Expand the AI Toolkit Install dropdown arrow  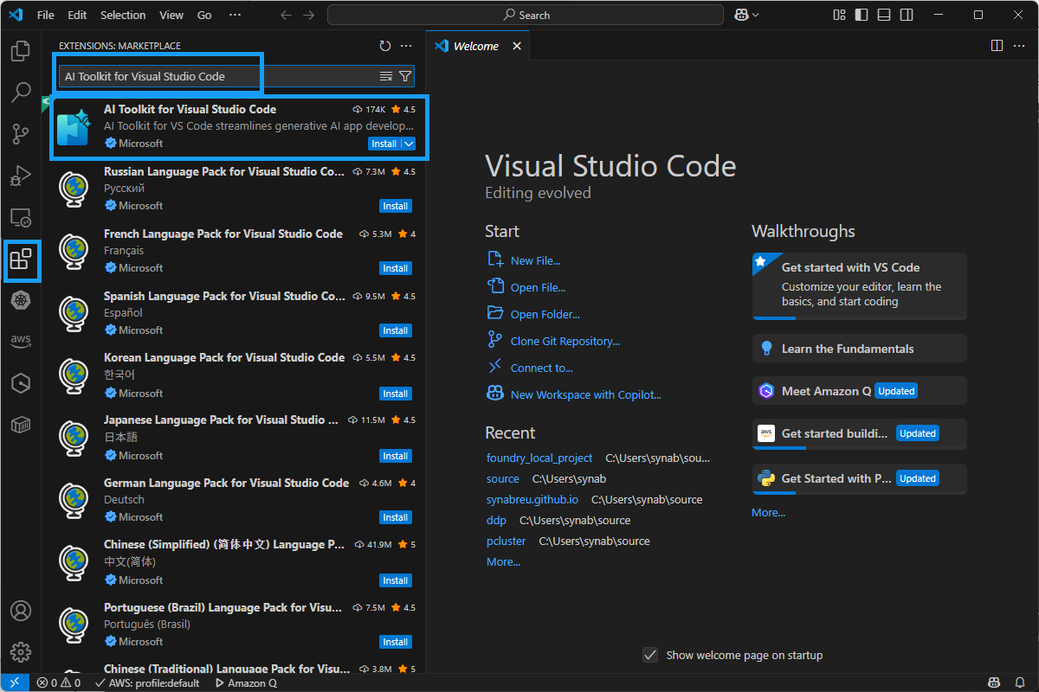pyautogui.click(x=409, y=144)
